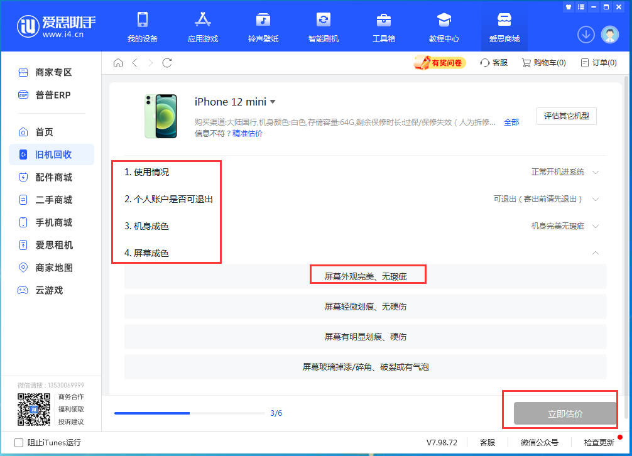Click the refresh page icon

[x=167, y=63]
